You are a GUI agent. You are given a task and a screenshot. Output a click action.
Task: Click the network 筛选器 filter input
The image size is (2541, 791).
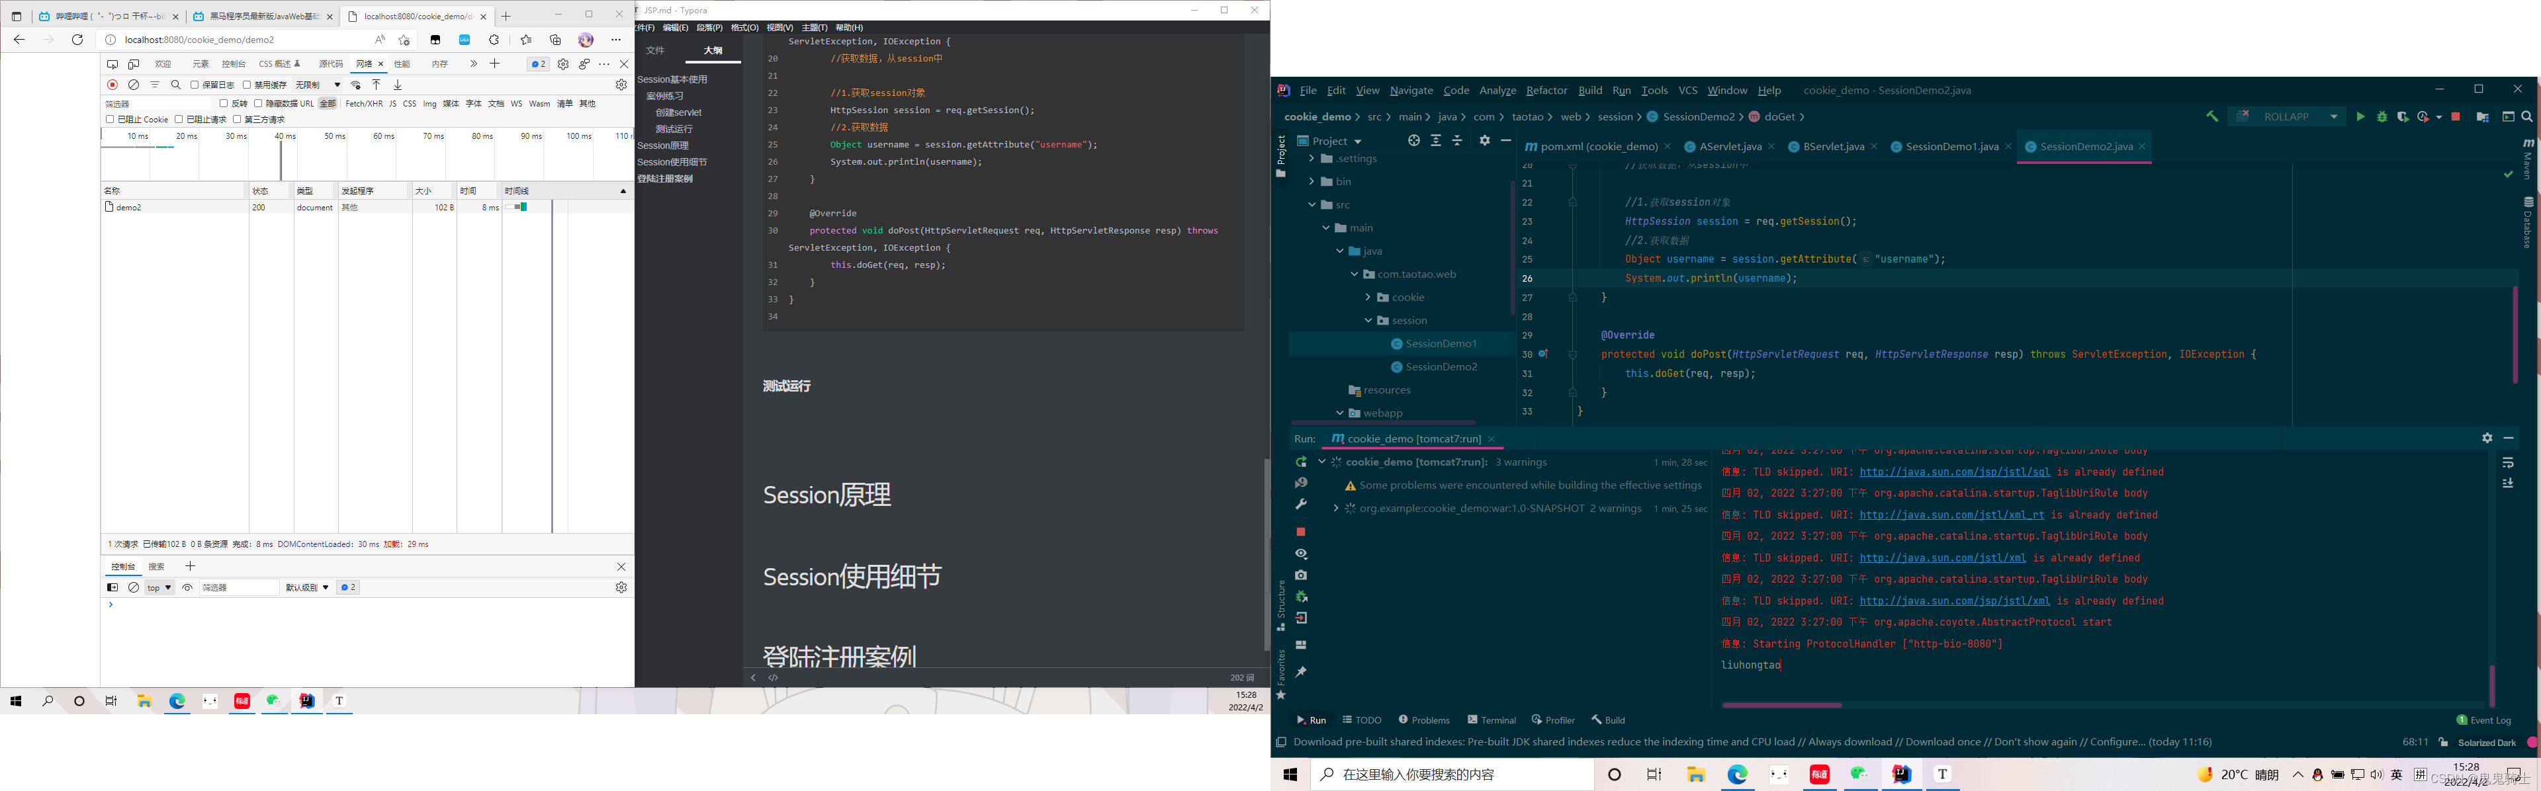pyautogui.click(x=157, y=104)
